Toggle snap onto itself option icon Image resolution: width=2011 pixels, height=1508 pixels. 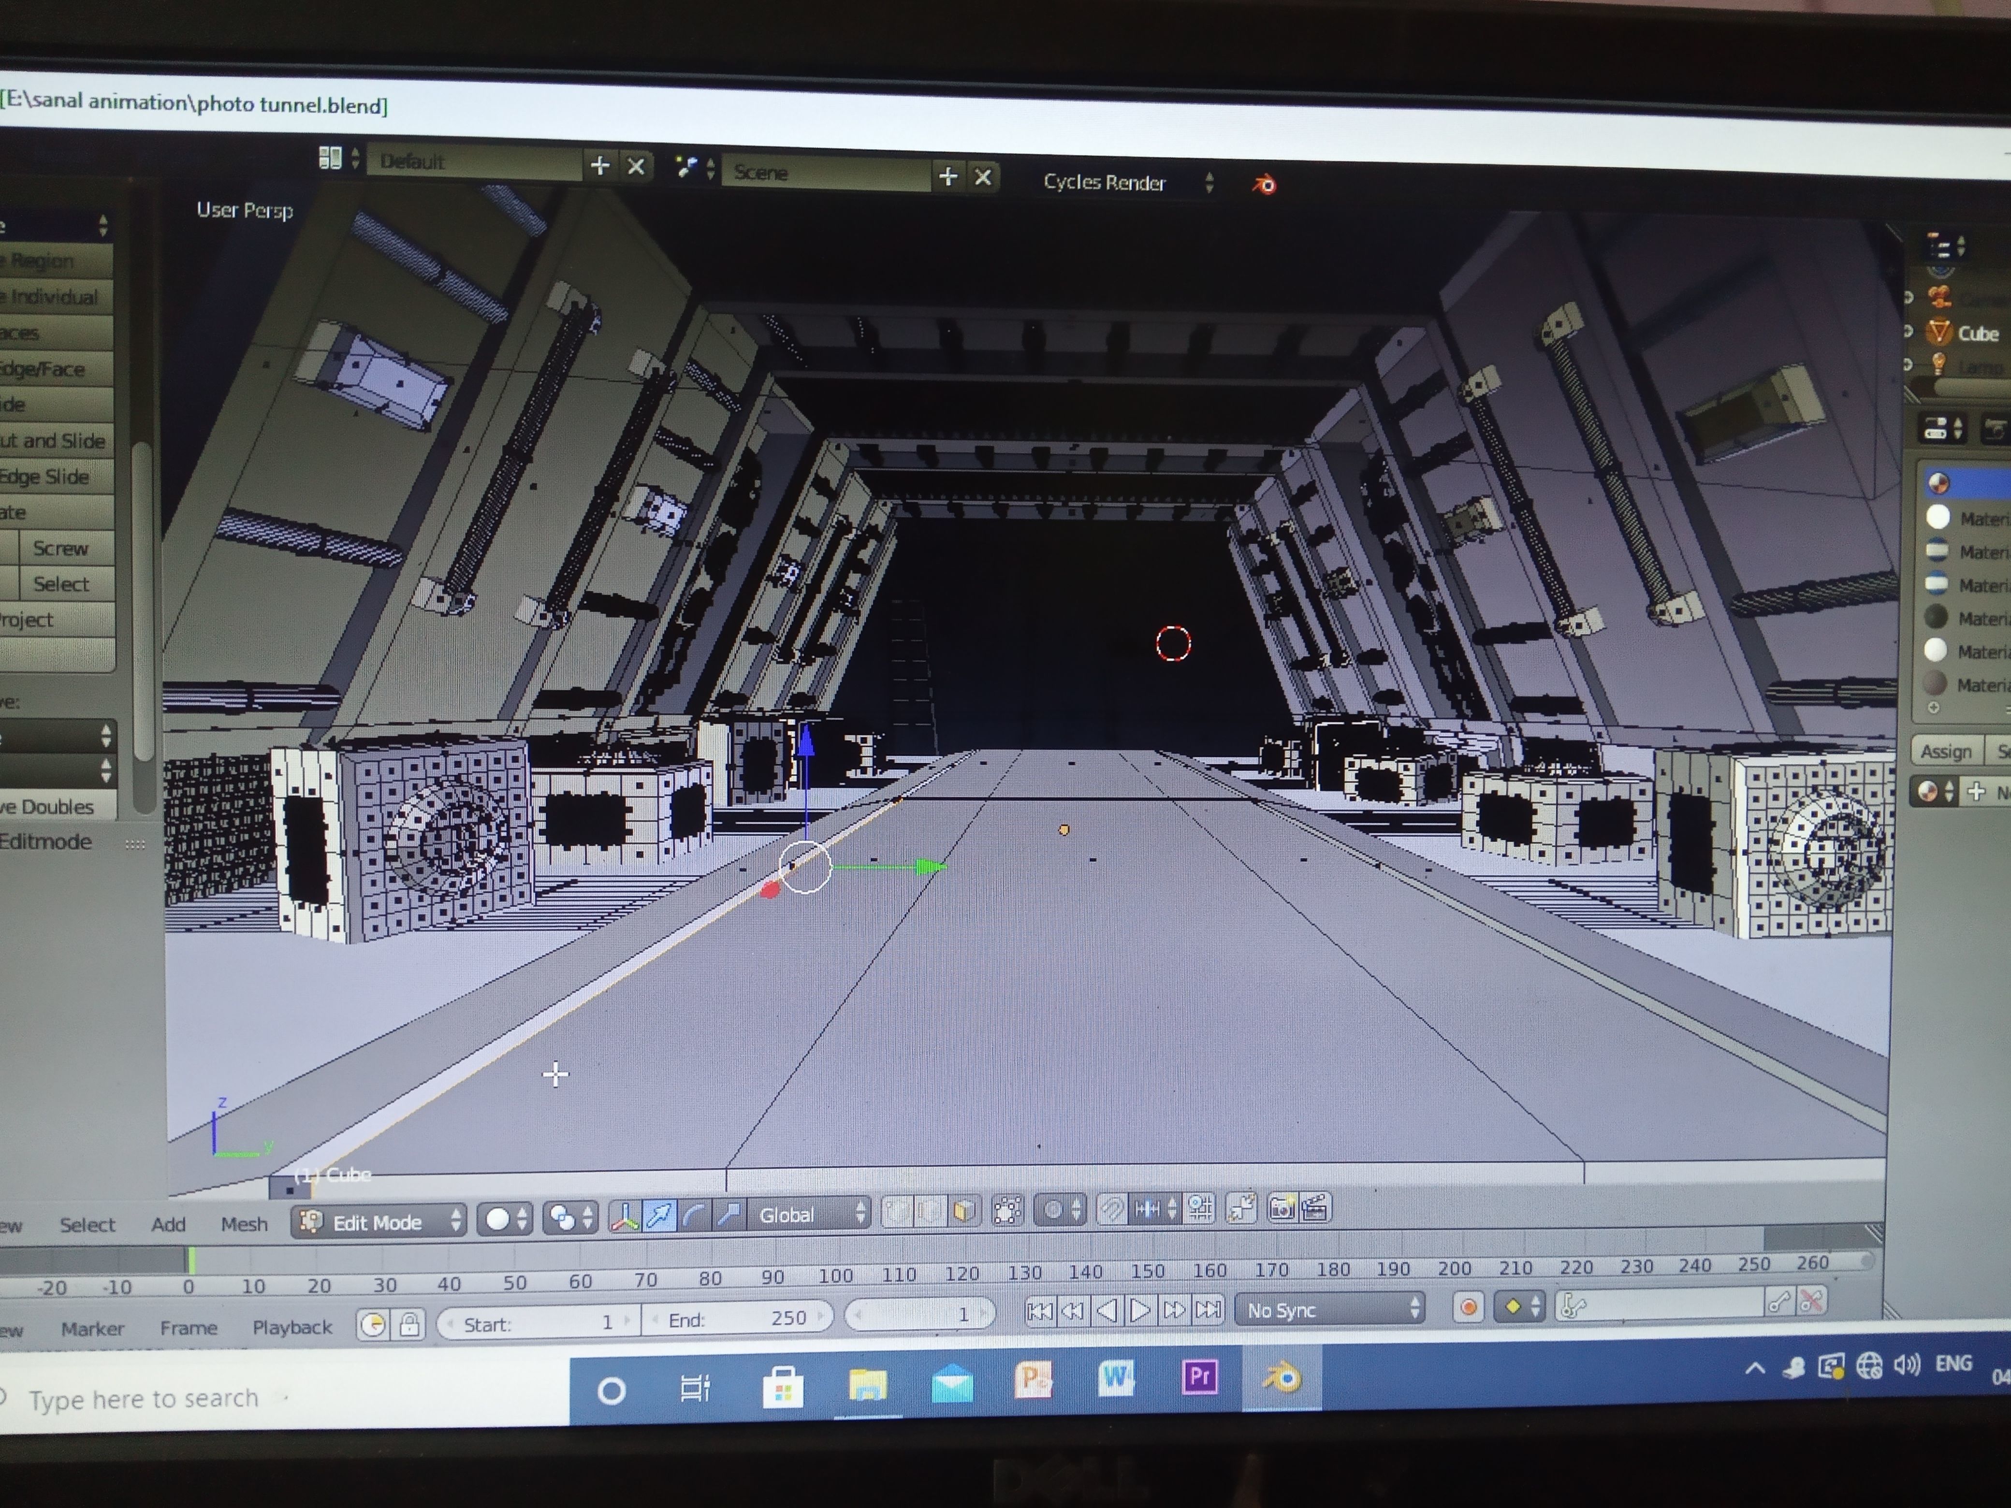(1200, 1208)
